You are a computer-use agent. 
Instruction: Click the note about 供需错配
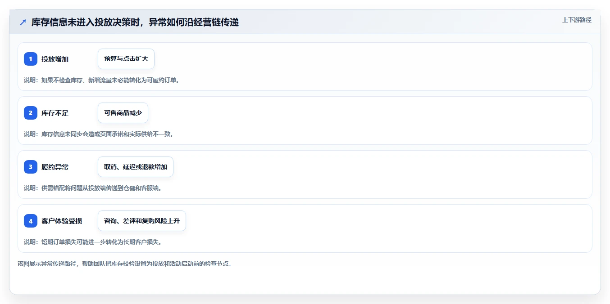[x=93, y=188]
